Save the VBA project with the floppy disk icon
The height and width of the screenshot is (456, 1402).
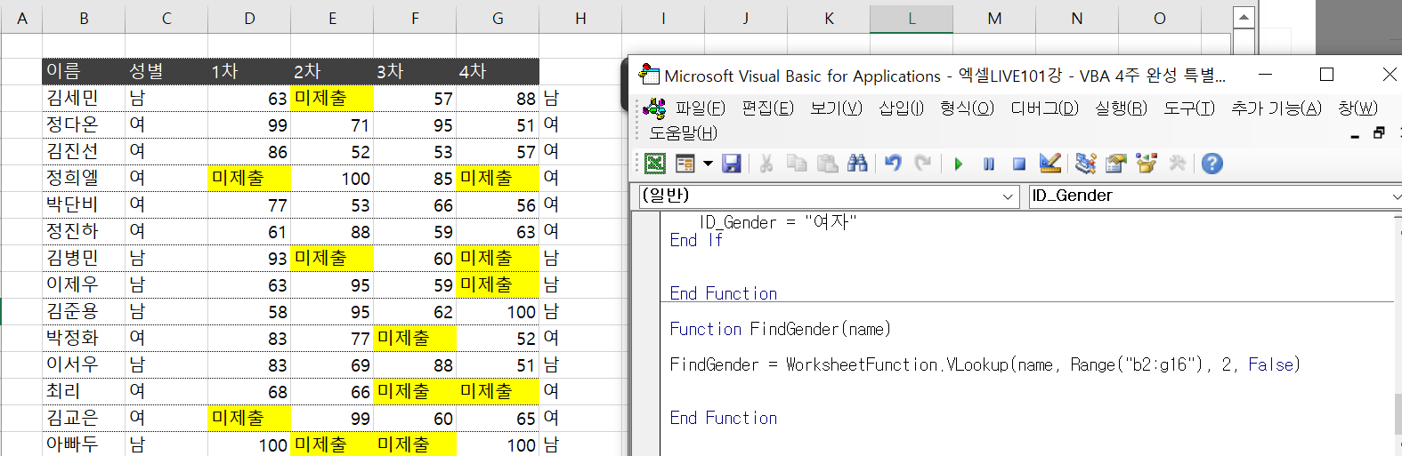coord(732,164)
